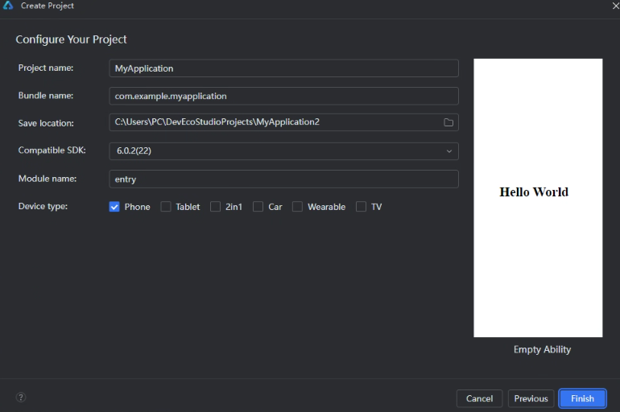Click the Bundle name label
The height and width of the screenshot is (412, 620).
(x=45, y=96)
